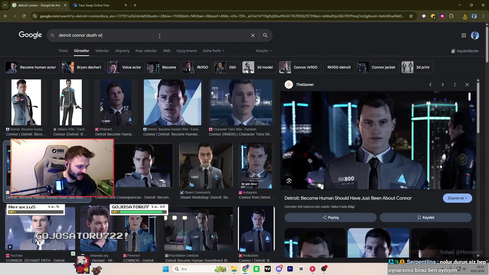Click the Paylaş share button

pyautogui.click(x=330, y=217)
